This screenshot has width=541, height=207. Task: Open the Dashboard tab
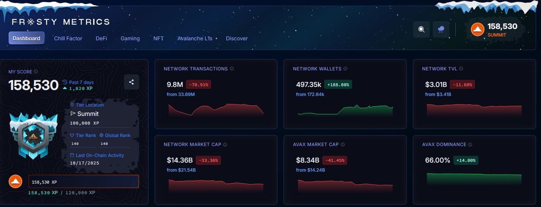pyautogui.click(x=26, y=38)
